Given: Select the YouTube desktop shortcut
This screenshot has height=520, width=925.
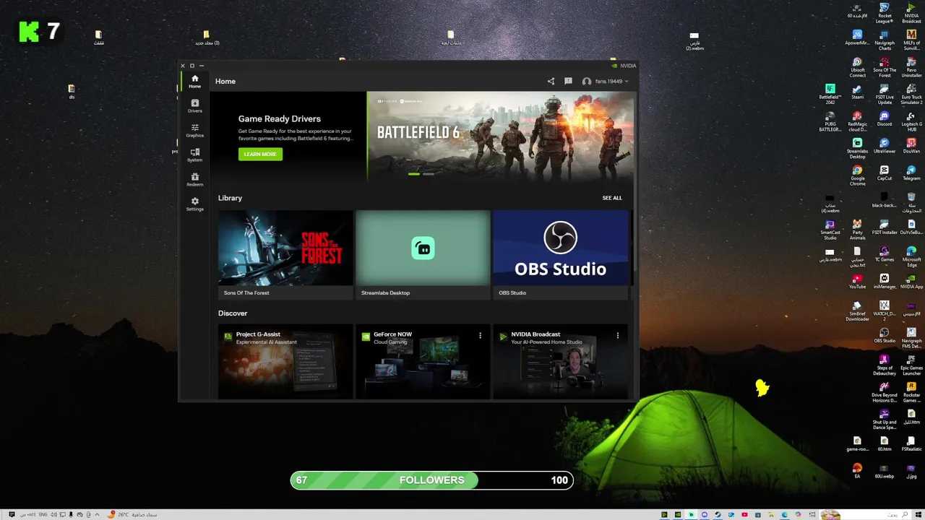Looking at the screenshot, I should click(857, 281).
